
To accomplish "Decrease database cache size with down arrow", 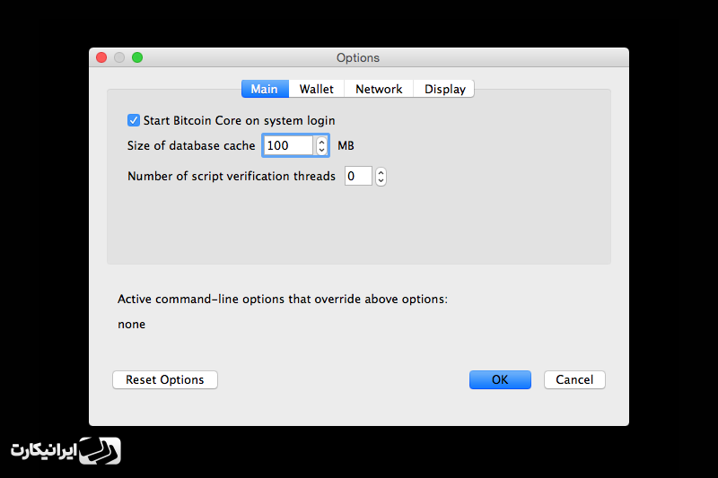I will pyautogui.click(x=322, y=150).
